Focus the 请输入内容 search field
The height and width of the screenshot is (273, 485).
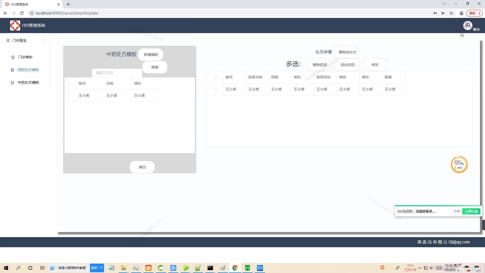[117, 73]
